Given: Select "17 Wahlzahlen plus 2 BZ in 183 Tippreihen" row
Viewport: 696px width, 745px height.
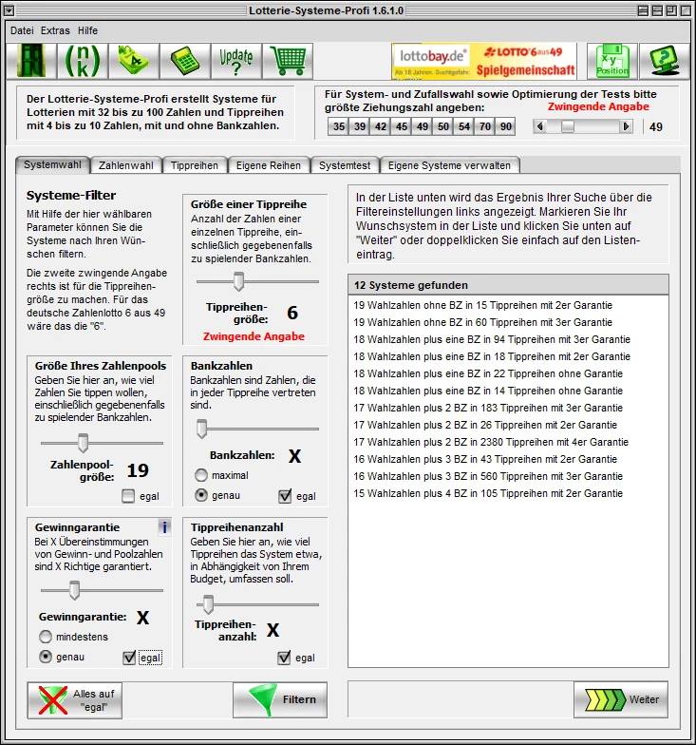Looking at the screenshot, I should pos(508,408).
